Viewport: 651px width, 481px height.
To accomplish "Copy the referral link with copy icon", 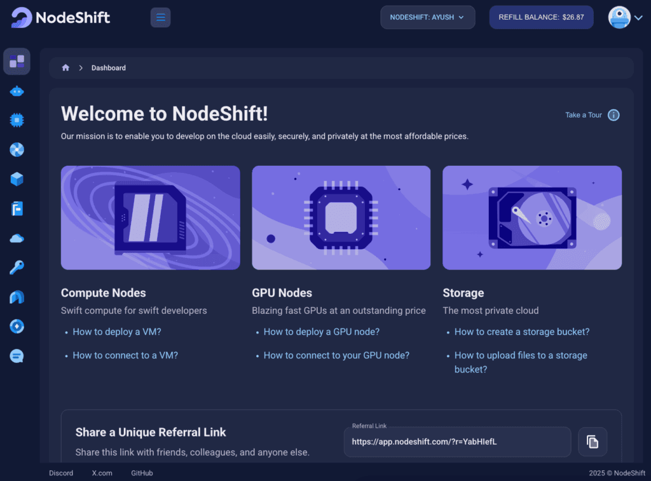I will tap(593, 442).
